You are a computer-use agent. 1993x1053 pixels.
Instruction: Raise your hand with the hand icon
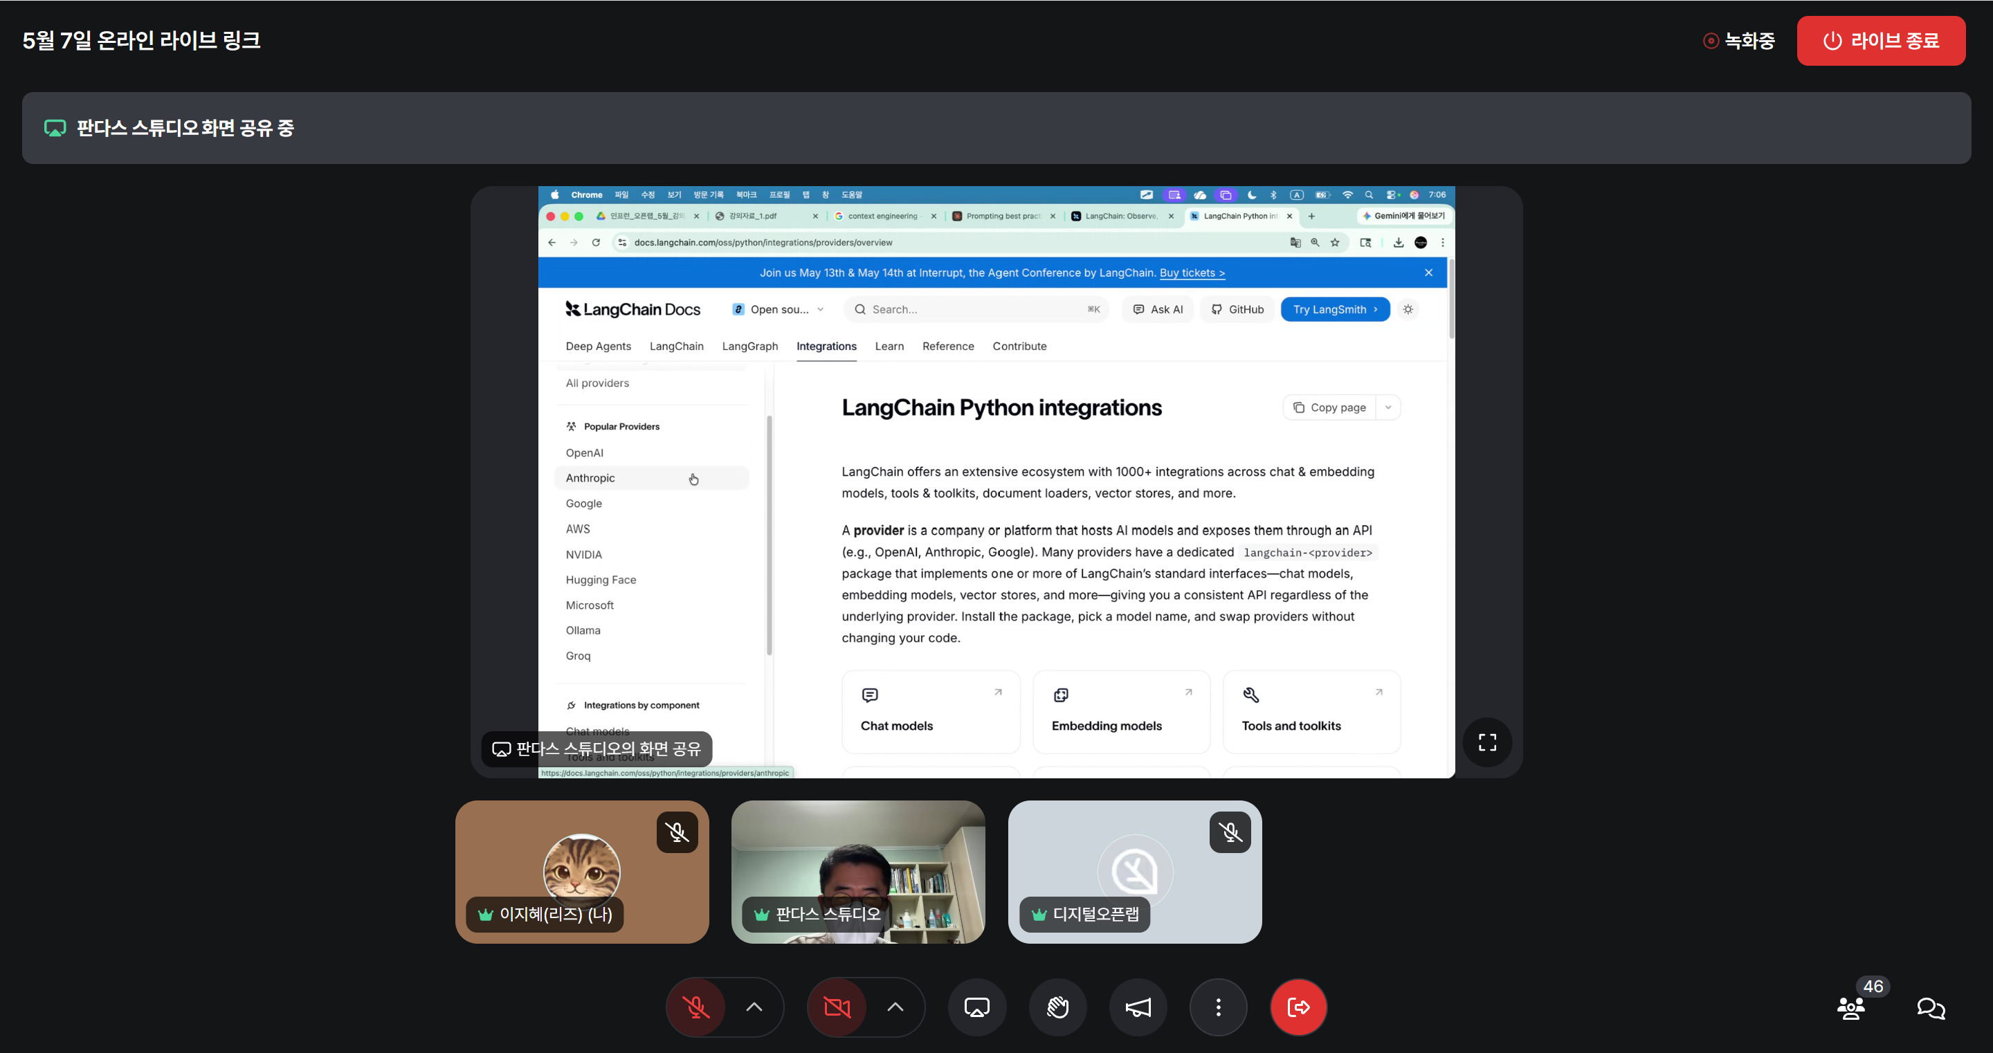(1057, 1007)
